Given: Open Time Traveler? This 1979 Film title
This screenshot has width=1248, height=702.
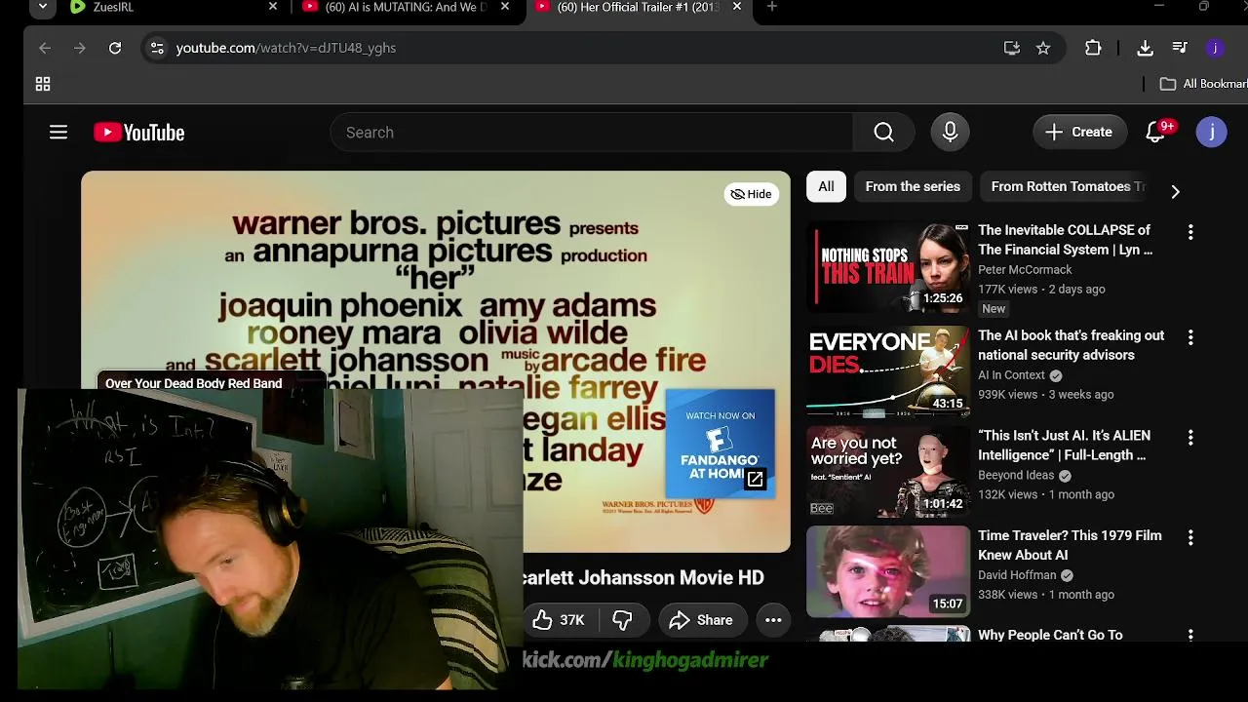Looking at the screenshot, I should pos(1070,545).
